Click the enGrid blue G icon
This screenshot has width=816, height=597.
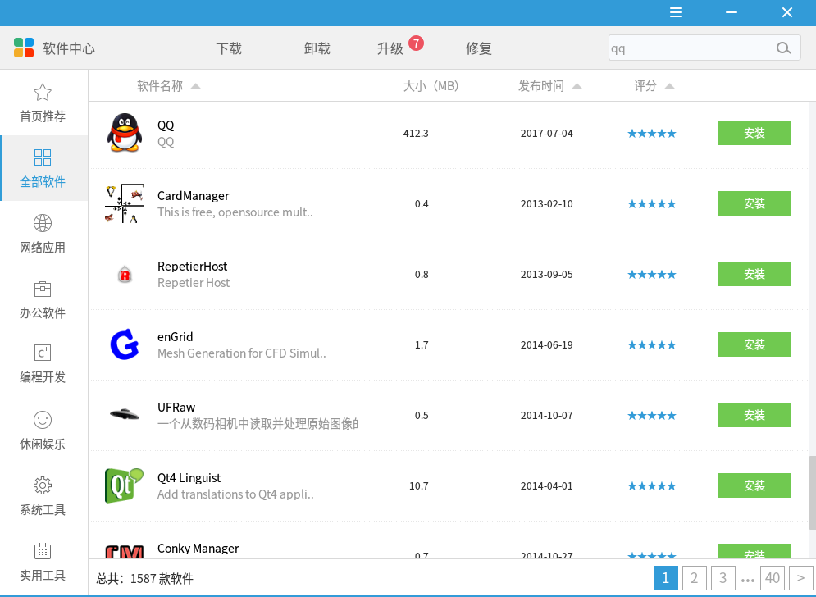pos(125,344)
